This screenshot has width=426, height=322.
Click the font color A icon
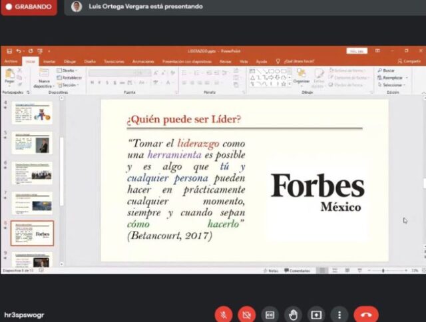pyautogui.click(x=168, y=82)
